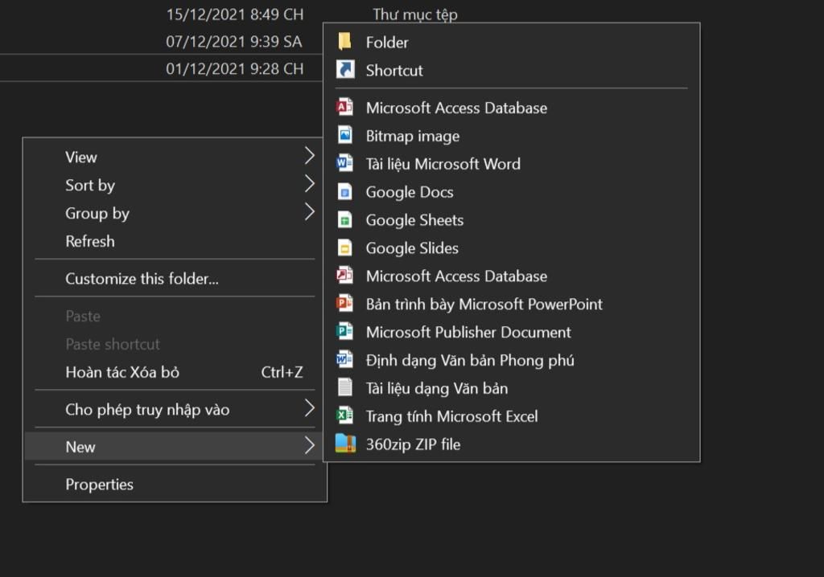Click the Shortcut arrow icon
824x577 pixels.
click(x=345, y=70)
